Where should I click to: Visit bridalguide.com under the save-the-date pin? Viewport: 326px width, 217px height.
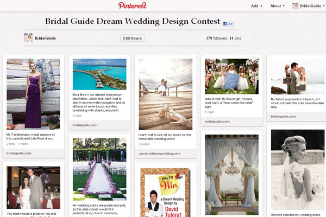point(283,117)
